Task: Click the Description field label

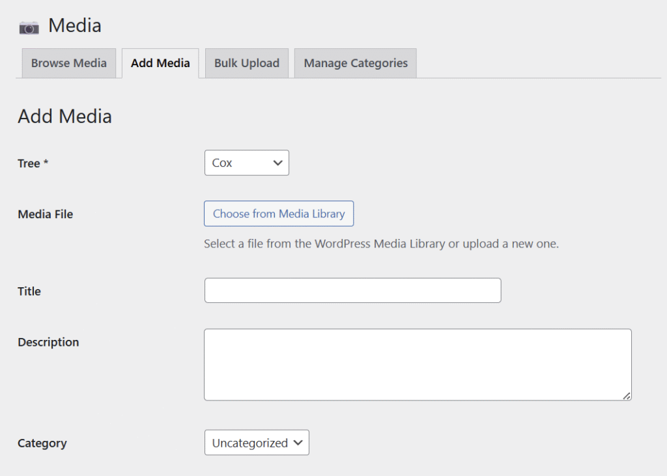Action: [48, 342]
